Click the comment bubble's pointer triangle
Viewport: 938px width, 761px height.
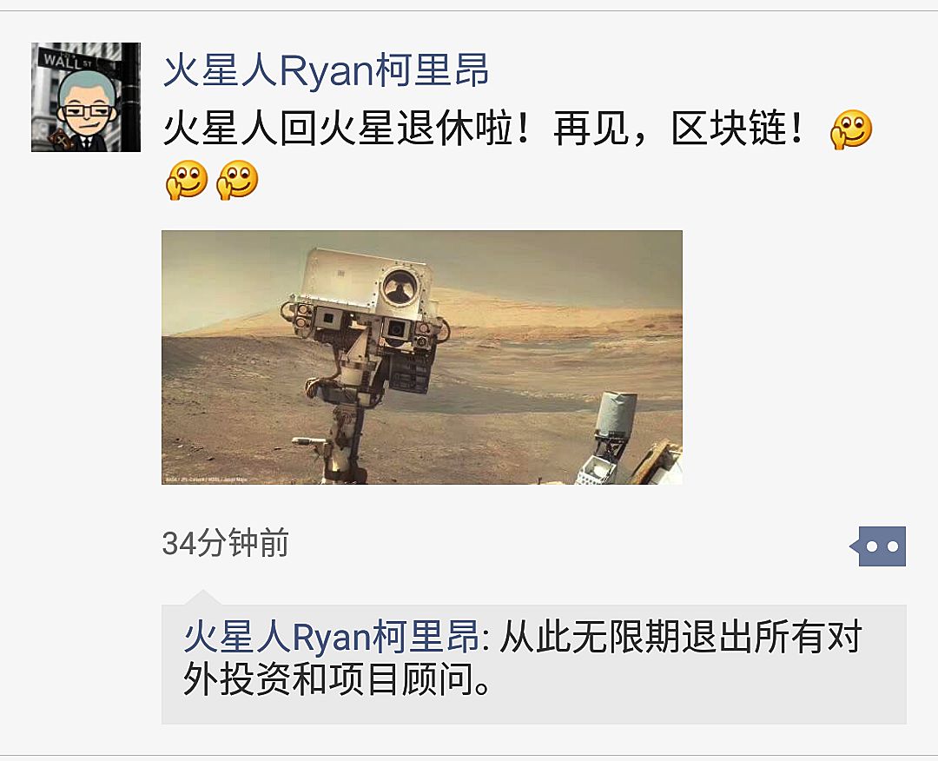coord(202,597)
